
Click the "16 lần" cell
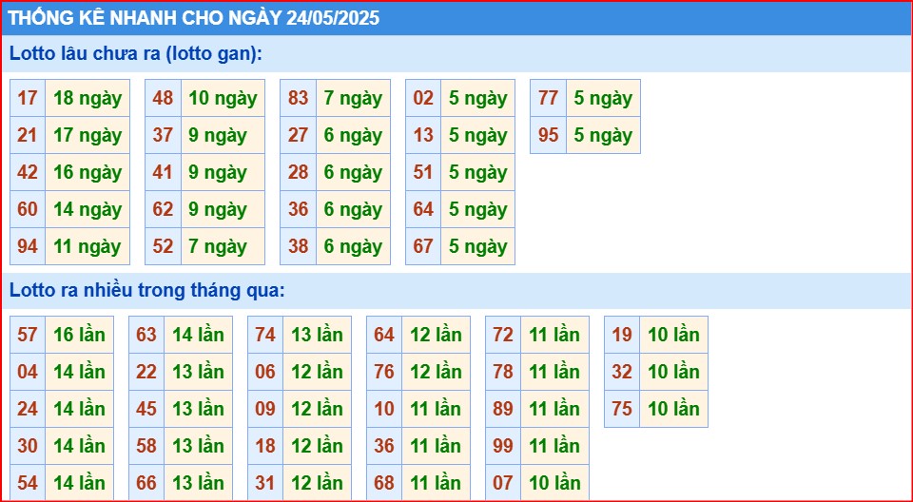[79, 335]
